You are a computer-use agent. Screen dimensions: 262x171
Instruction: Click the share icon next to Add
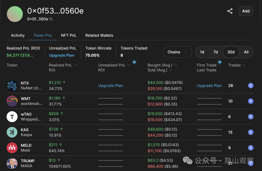pos(230,11)
